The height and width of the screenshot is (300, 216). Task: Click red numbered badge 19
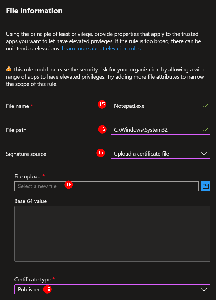click(x=47, y=289)
